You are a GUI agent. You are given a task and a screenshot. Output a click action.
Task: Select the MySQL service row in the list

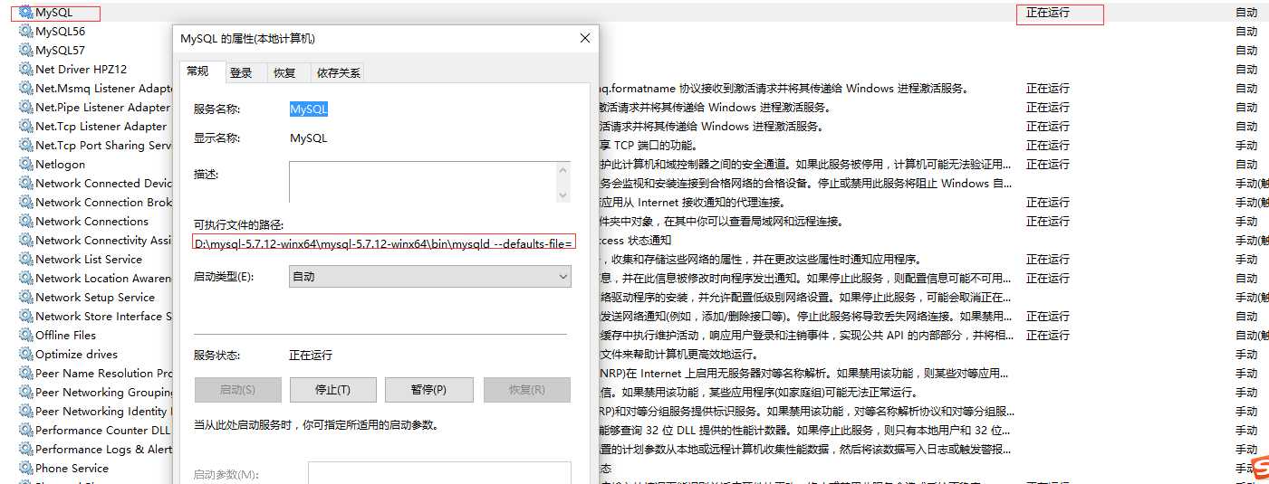point(634,13)
